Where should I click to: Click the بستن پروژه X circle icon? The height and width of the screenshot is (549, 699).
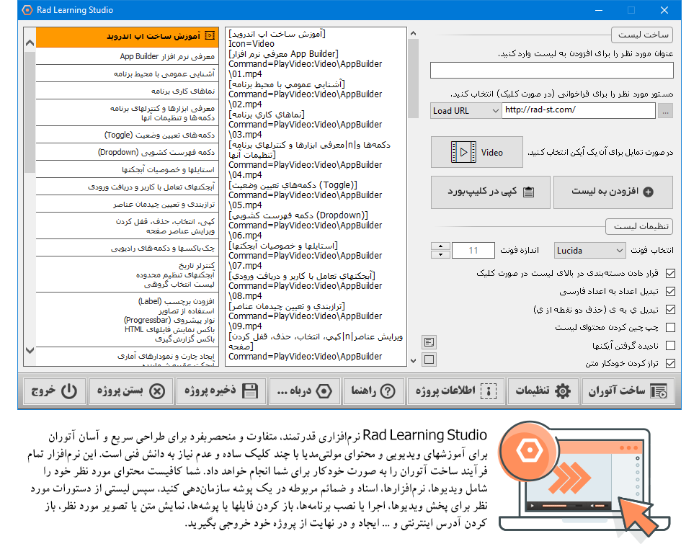point(157,390)
